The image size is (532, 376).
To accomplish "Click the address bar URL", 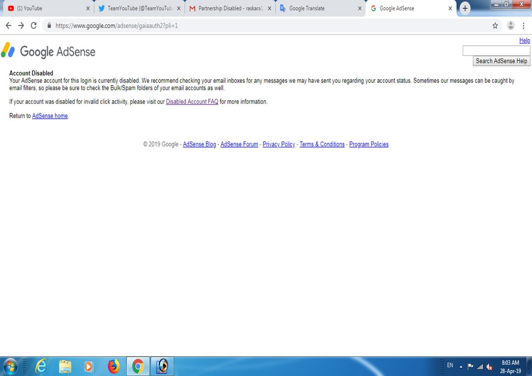I will coord(117,26).
